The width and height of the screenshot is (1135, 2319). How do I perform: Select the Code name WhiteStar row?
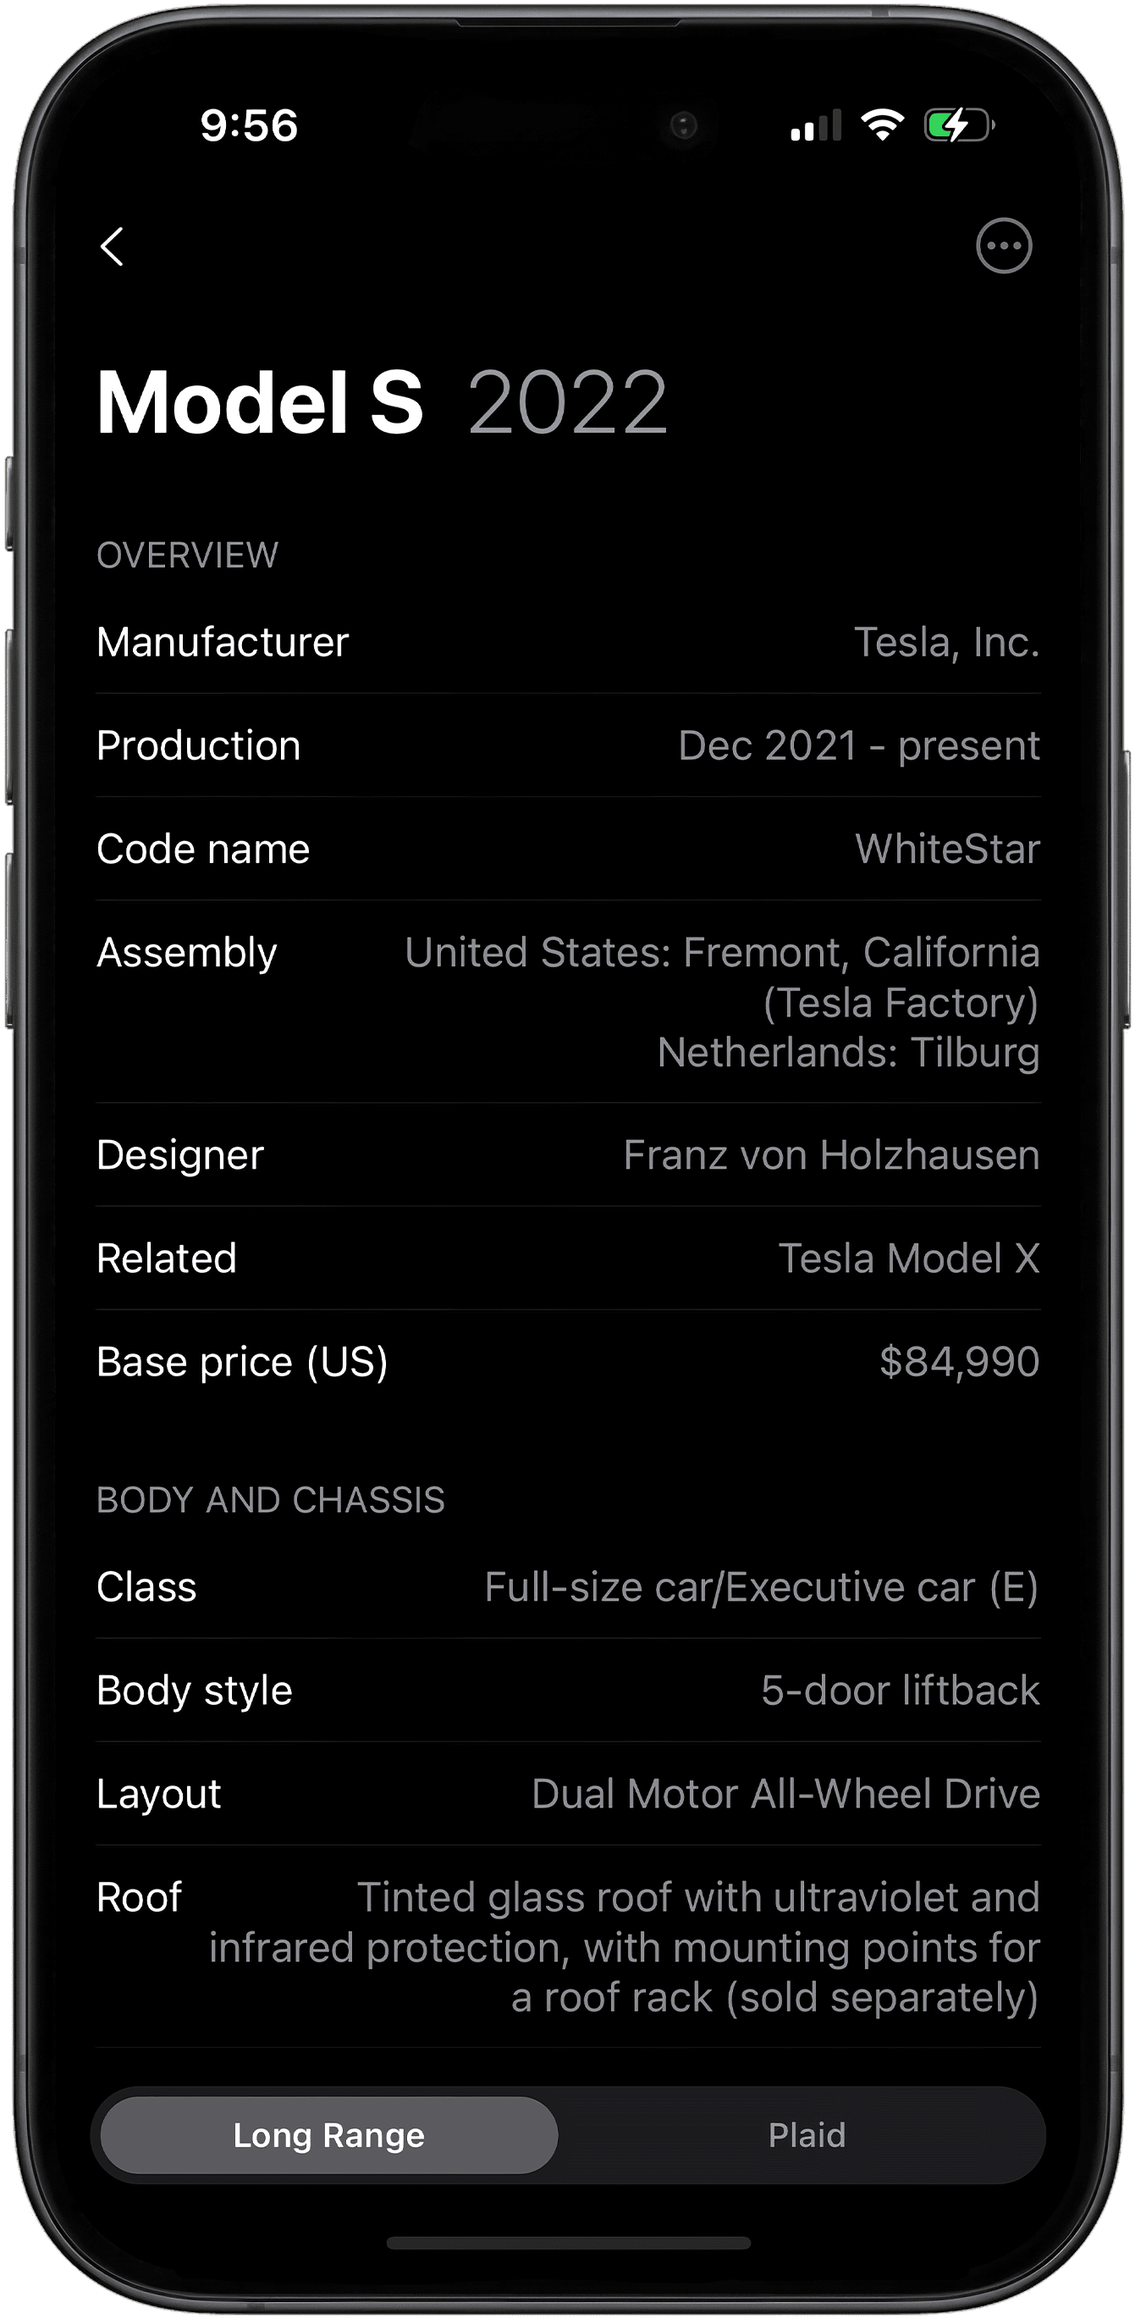569,849
